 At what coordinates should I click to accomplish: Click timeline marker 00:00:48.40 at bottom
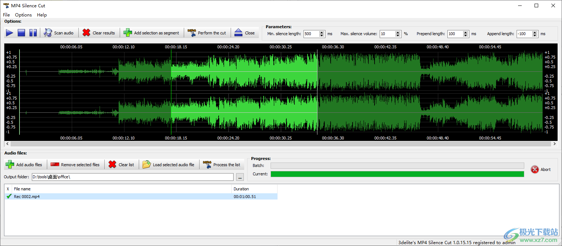438,138
